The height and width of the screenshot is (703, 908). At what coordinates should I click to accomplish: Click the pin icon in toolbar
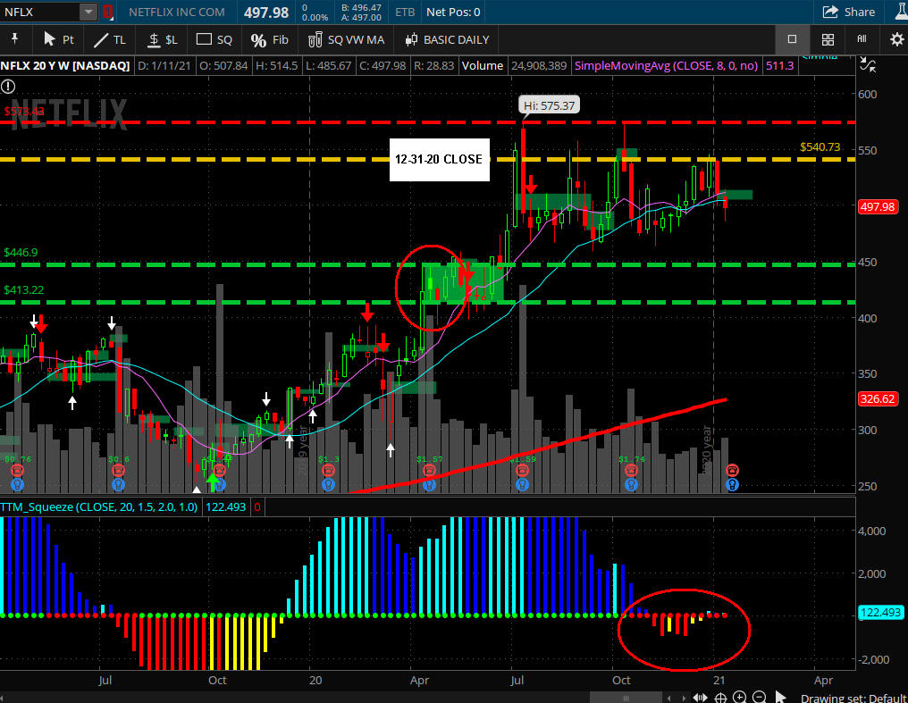click(14, 39)
